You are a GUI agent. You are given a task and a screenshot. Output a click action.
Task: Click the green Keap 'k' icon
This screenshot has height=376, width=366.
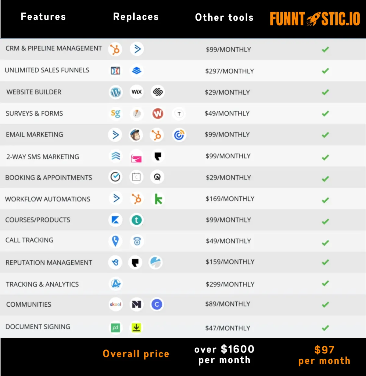158,199
